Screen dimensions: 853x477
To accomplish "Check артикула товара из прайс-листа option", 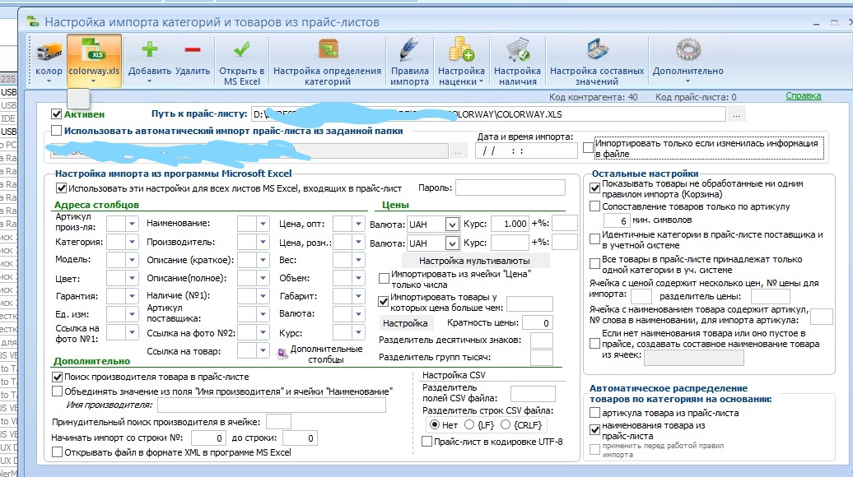I will click(x=594, y=413).
